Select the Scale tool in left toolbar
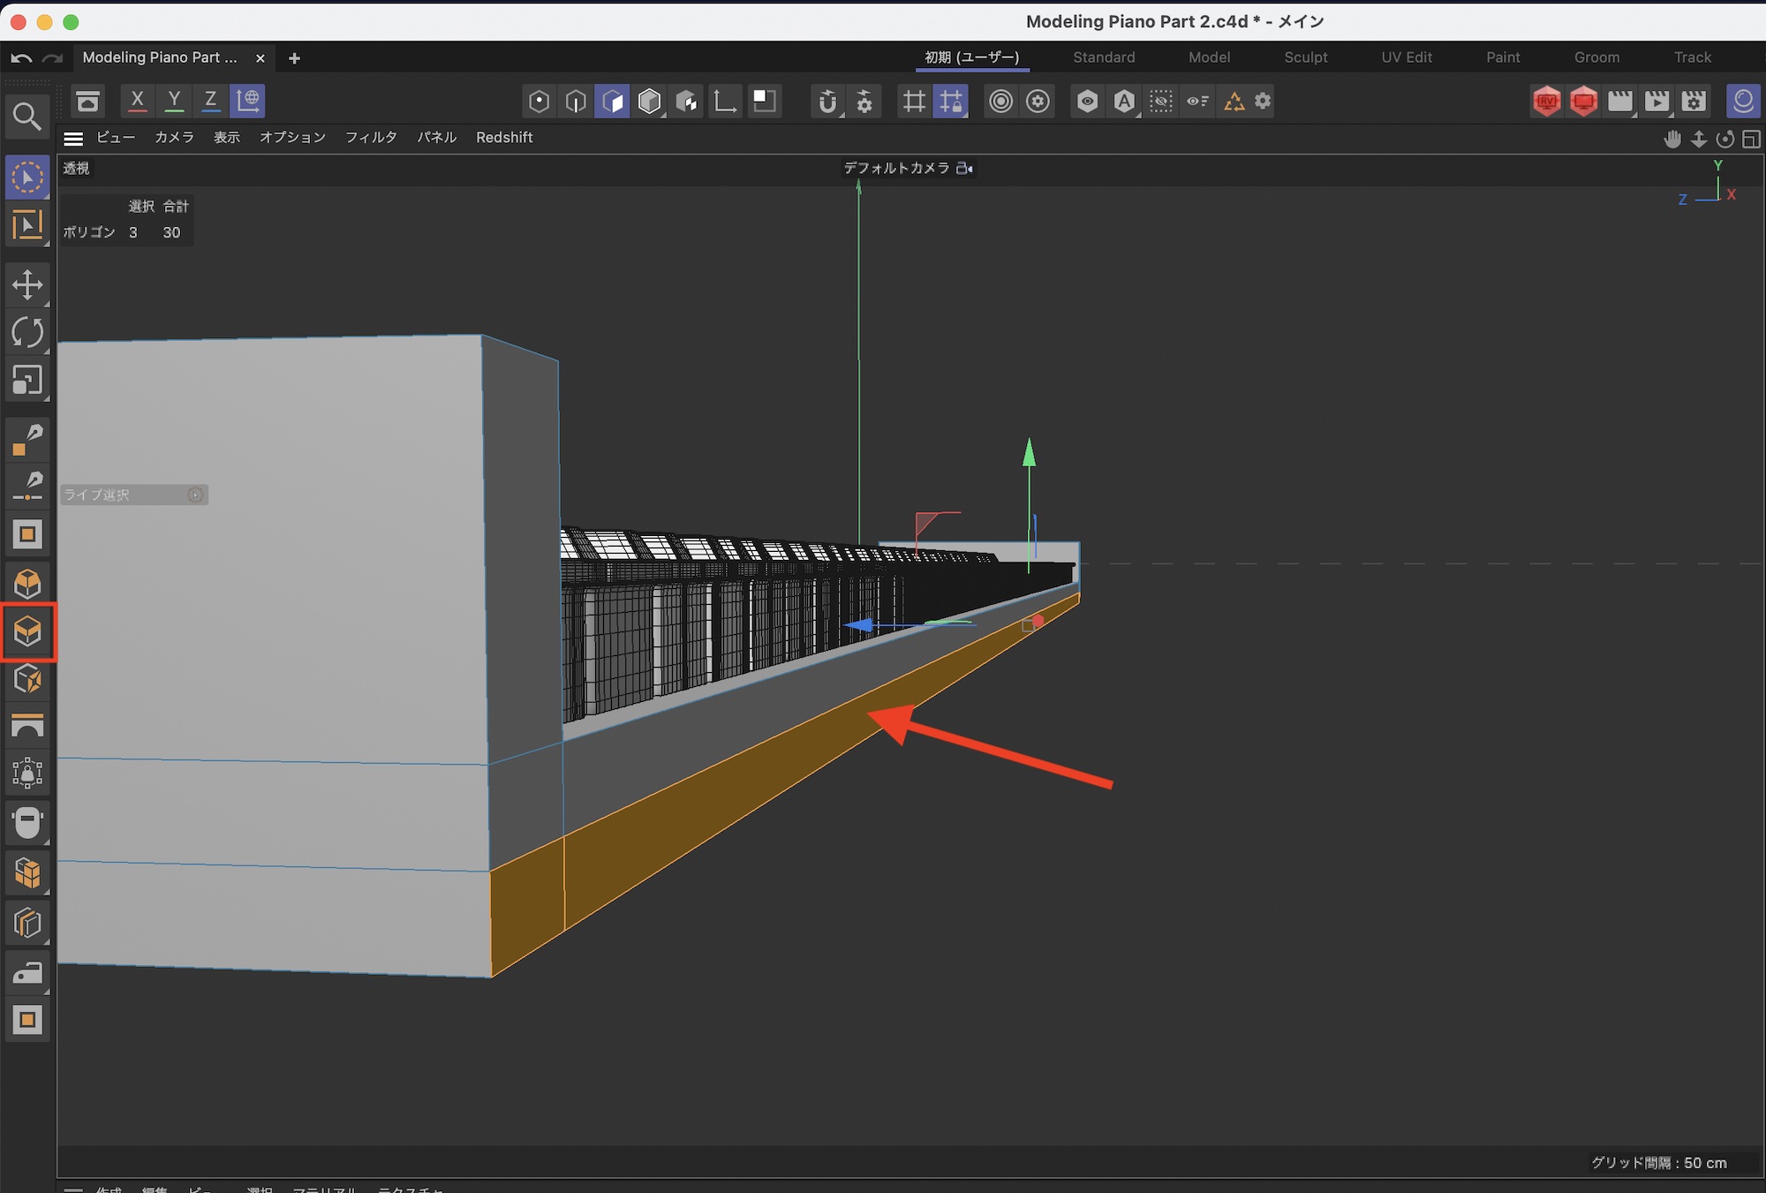 (x=27, y=381)
